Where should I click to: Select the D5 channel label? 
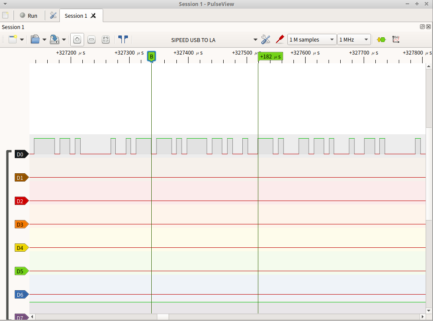[22, 271]
